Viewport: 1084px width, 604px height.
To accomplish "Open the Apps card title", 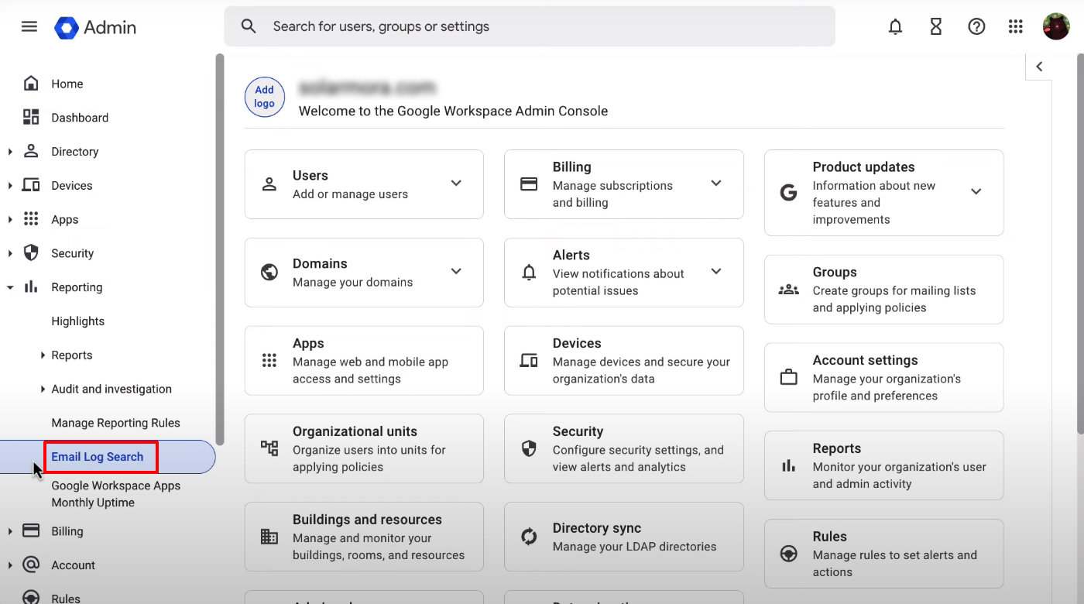I will tap(308, 343).
